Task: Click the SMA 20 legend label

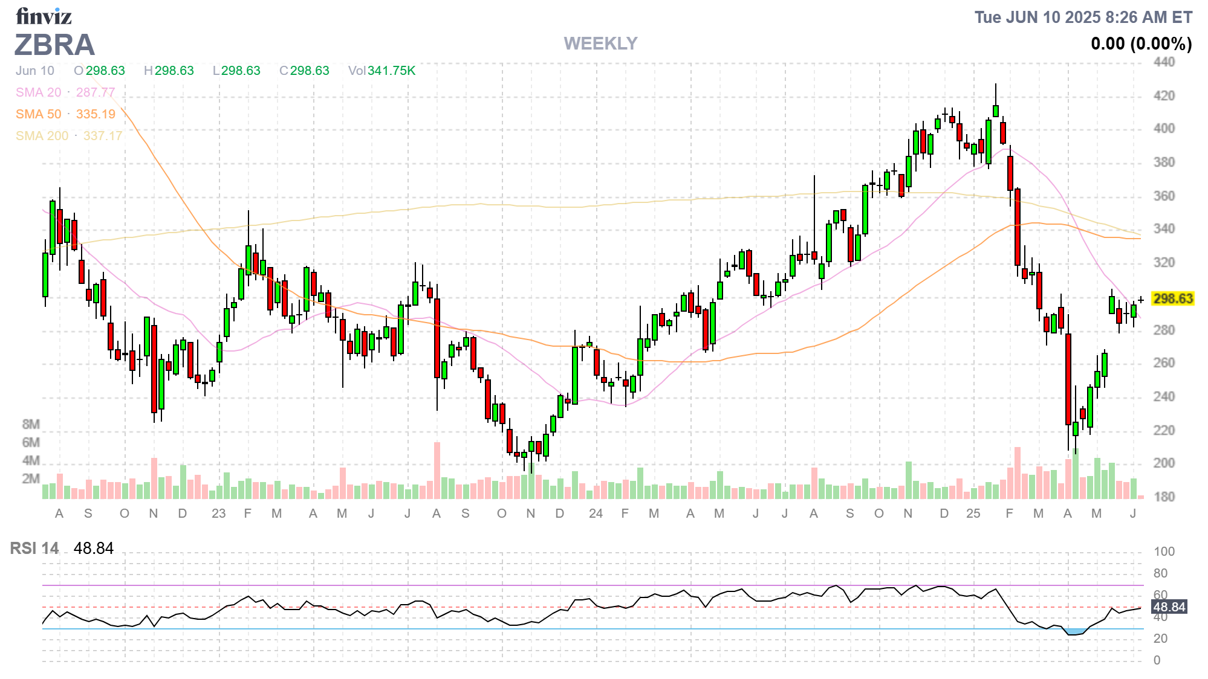Action: coord(39,92)
